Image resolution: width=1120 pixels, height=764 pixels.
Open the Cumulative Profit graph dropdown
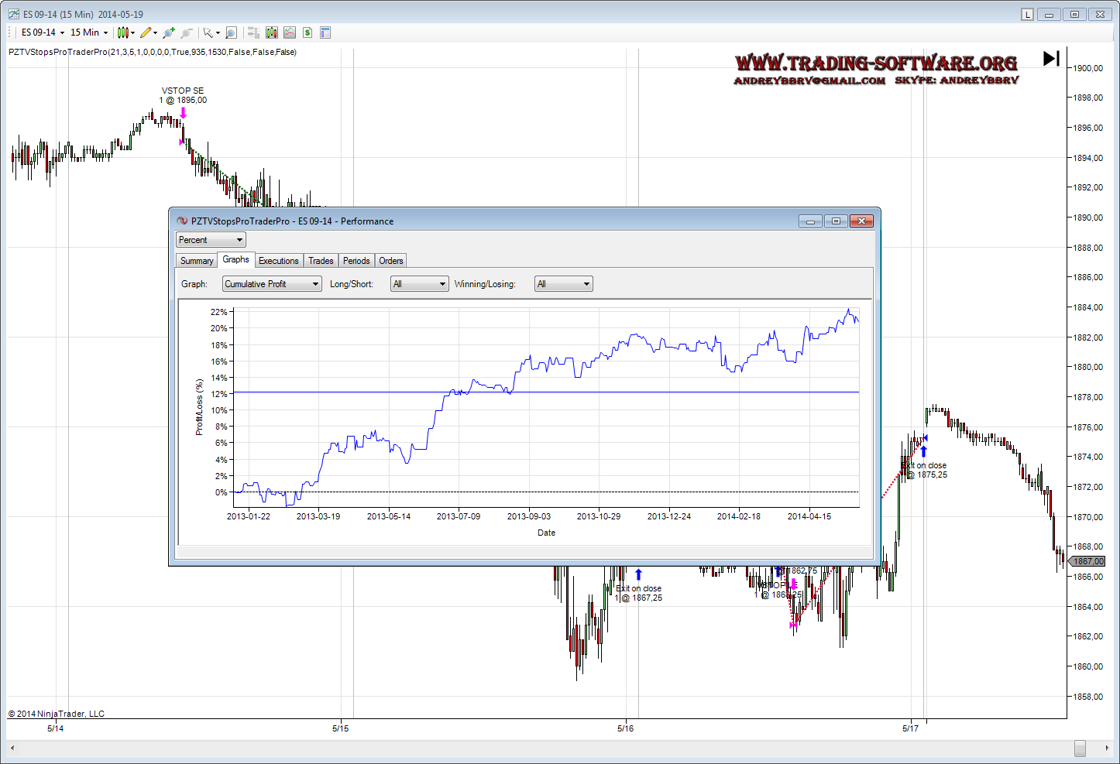click(272, 284)
